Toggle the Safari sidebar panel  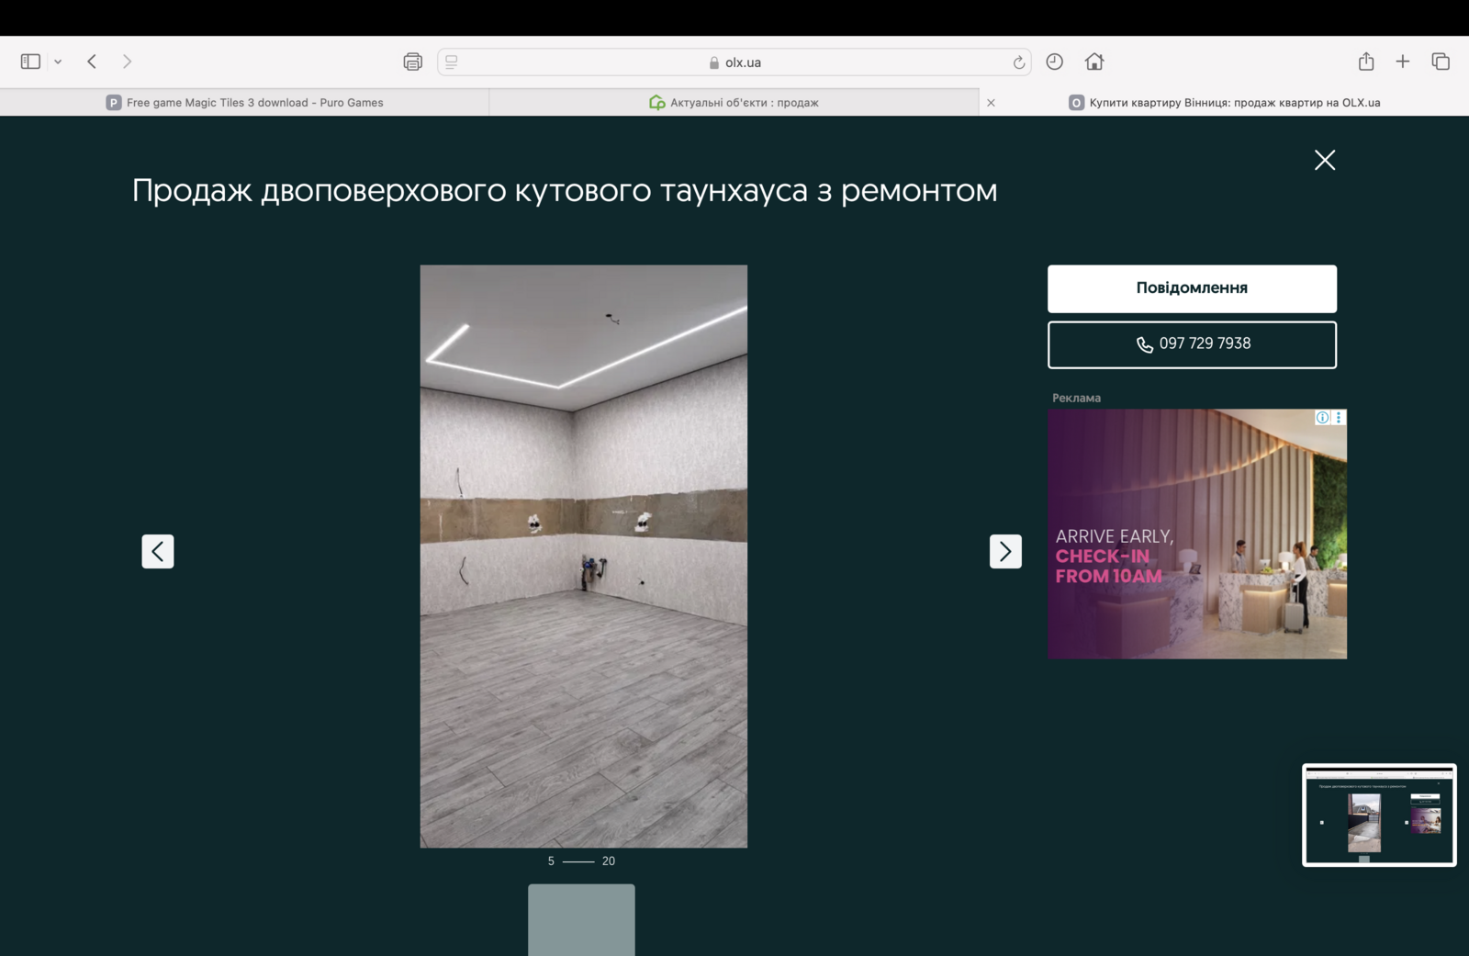(x=30, y=62)
